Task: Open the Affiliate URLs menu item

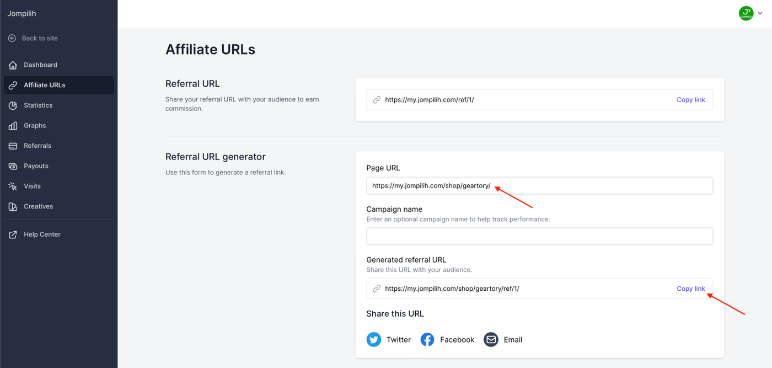Action: pyautogui.click(x=44, y=85)
